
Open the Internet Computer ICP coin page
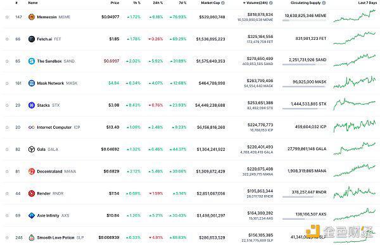[54, 128]
